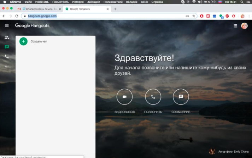
Task: Close the Gmail '22 апреля' tab
Action: (60, 9)
